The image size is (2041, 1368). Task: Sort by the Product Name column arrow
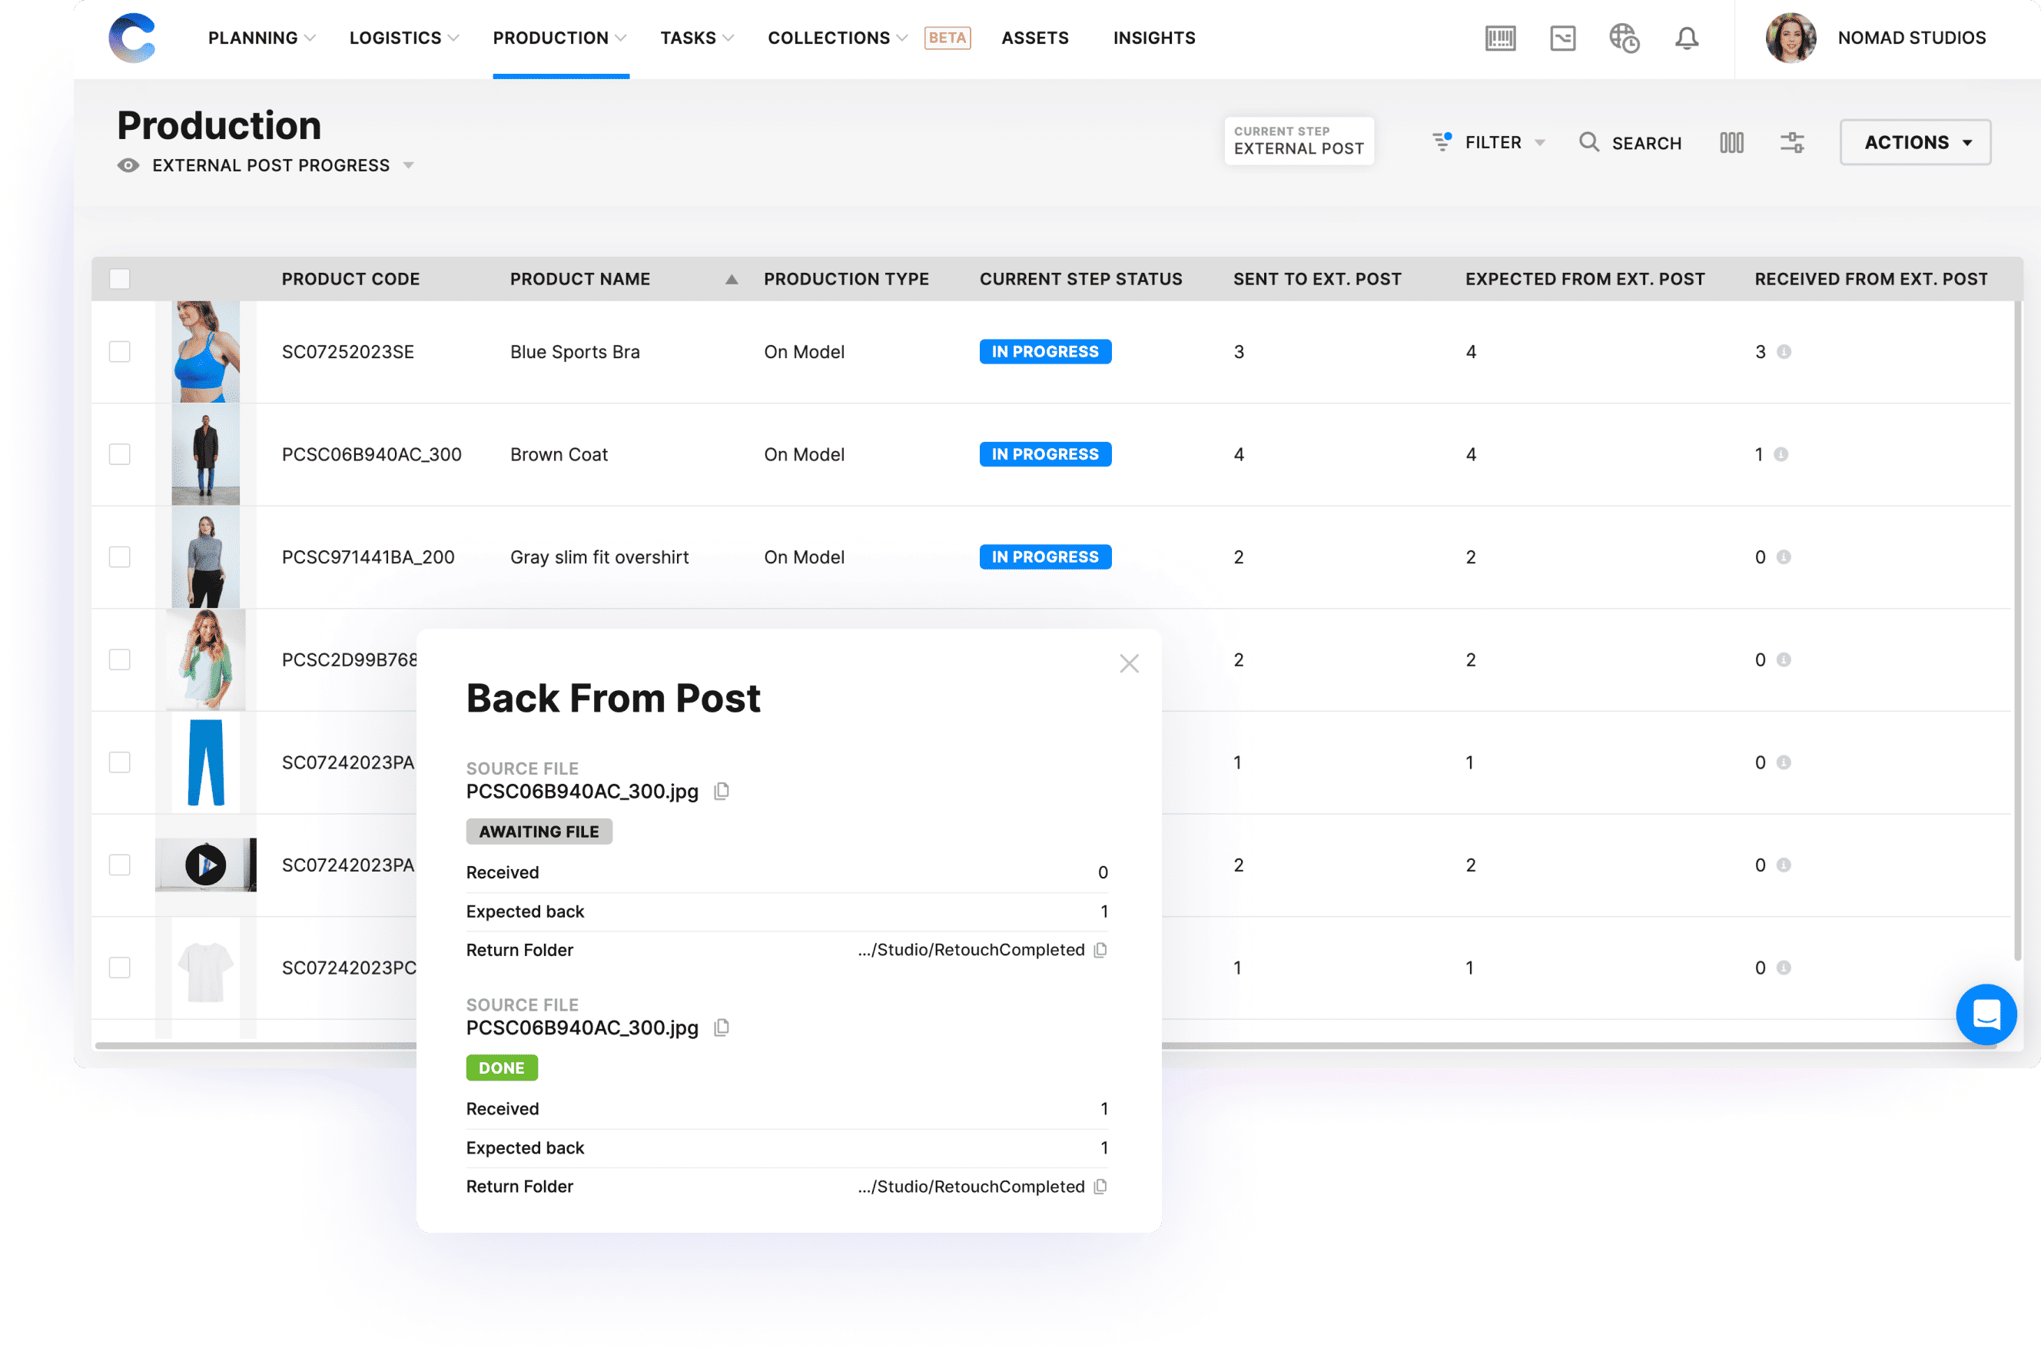click(731, 278)
